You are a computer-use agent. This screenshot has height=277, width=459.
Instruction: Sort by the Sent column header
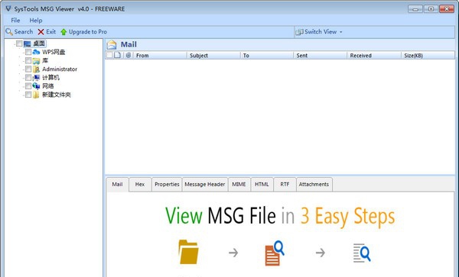coord(321,55)
